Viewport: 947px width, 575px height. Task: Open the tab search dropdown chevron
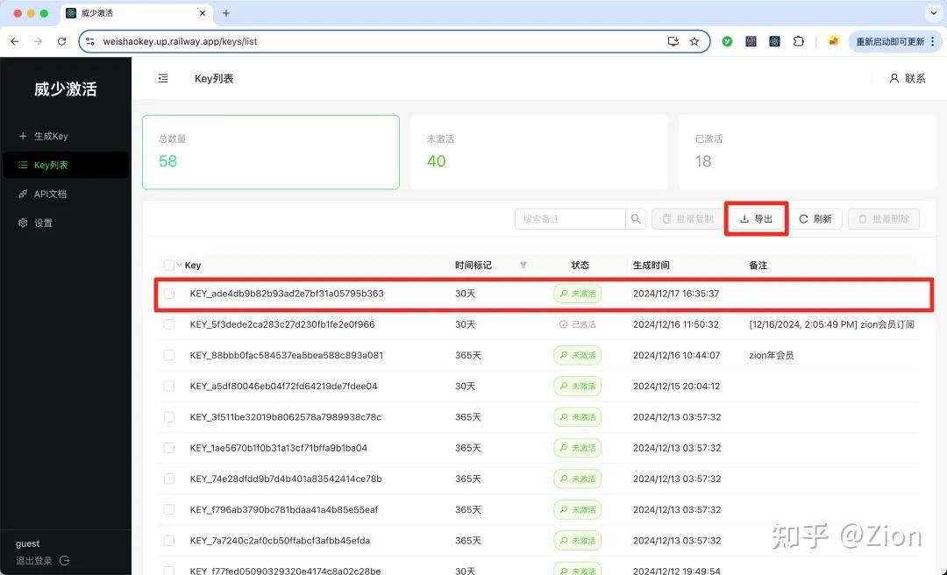coord(934,12)
